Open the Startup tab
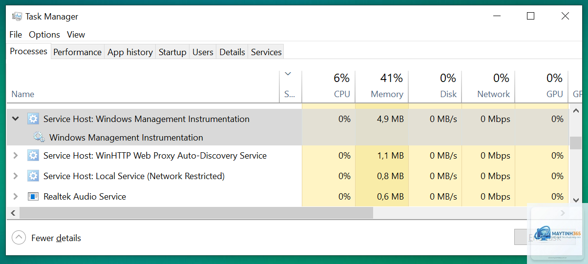Viewport: 588px width, 264px height. pos(172,52)
